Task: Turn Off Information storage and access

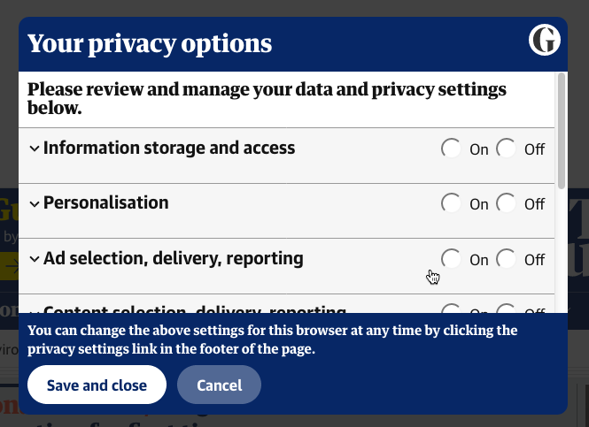Action: (507, 149)
